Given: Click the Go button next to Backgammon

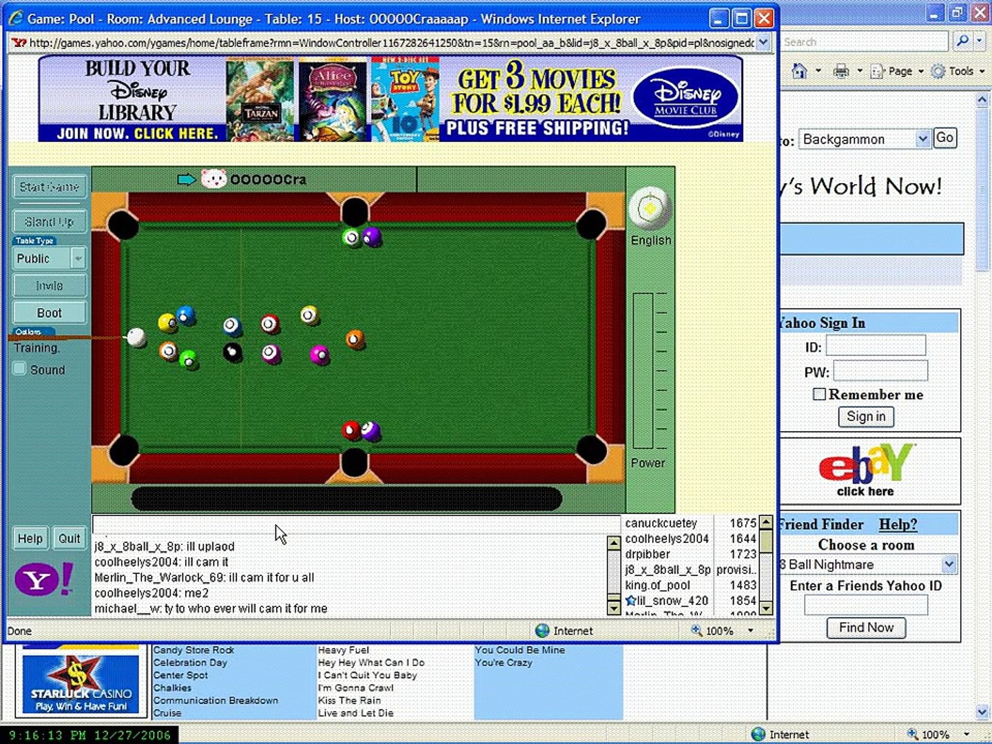Looking at the screenshot, I should [944, 138].
